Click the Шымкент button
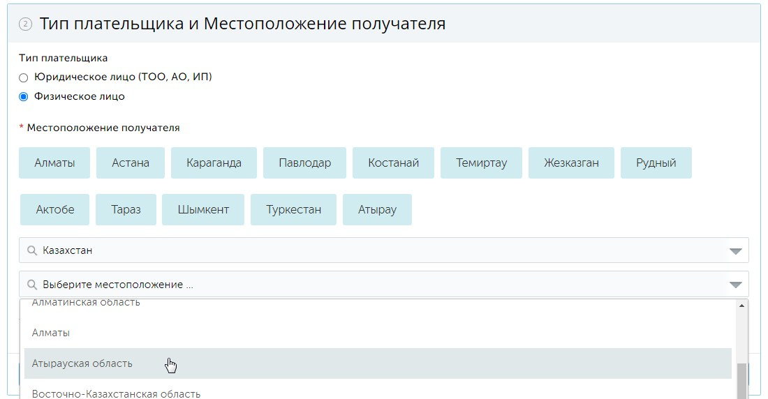The width and height of the screenshot is (768, 399). click(x=203, y=210)
